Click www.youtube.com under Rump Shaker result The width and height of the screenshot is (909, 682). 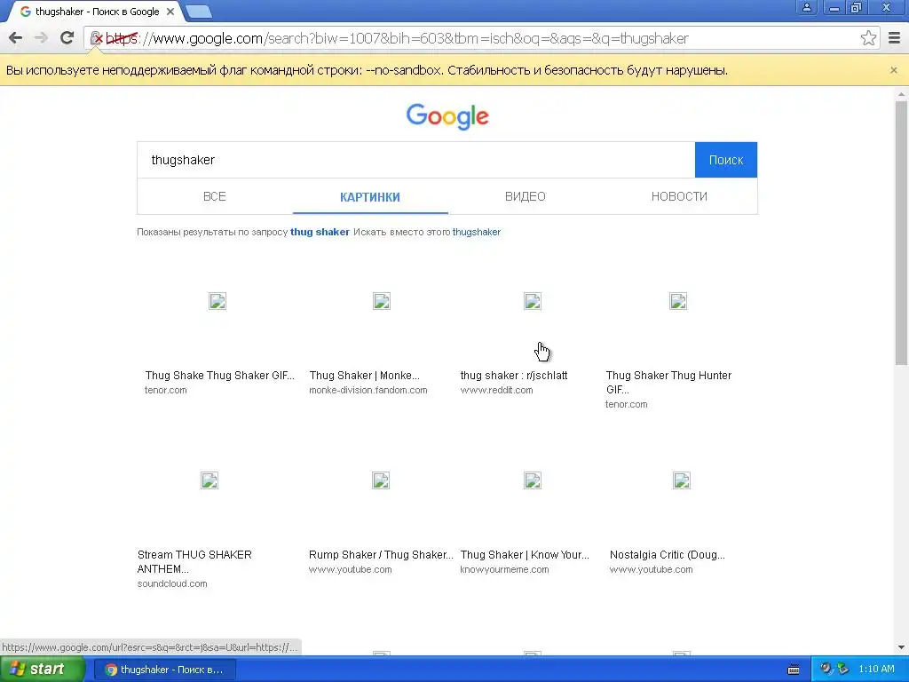pos(350,569)
